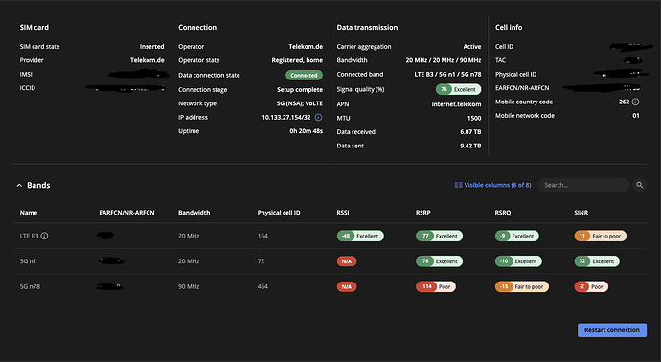Click the Mobile network code 01 value
661x362 pixels.
coord(636,116)
